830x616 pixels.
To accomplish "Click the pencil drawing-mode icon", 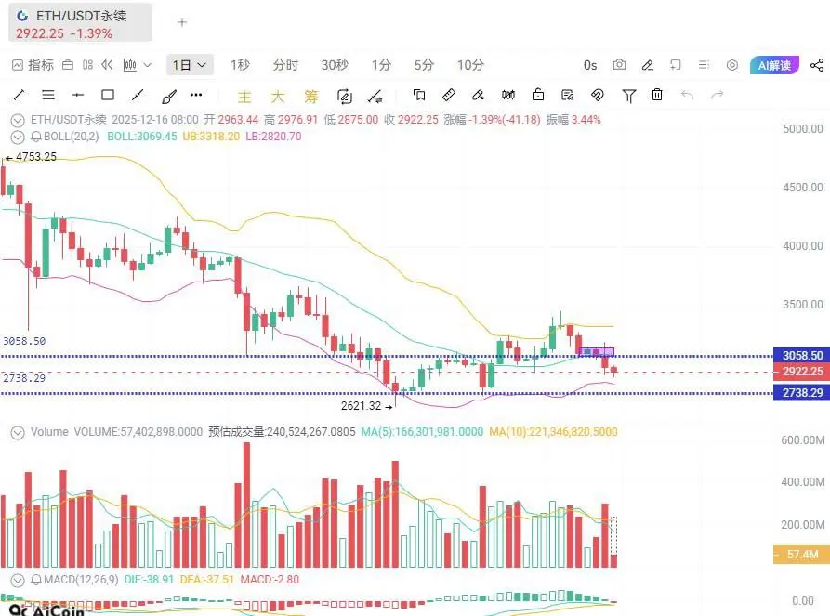I will 648,65.
